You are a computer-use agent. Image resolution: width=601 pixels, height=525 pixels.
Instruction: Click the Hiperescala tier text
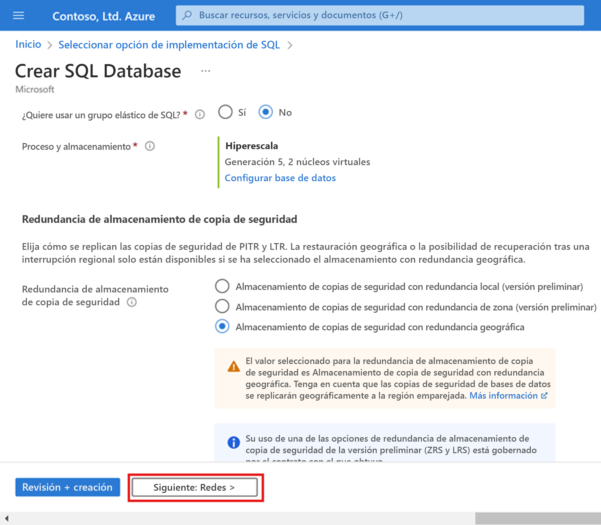tap(252, 146)
